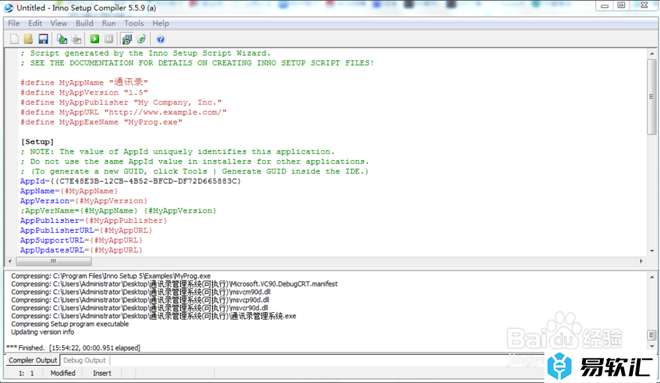Click the "To generate a new GUID" comment line
The image size is (660, 383).
click(194, 171)
